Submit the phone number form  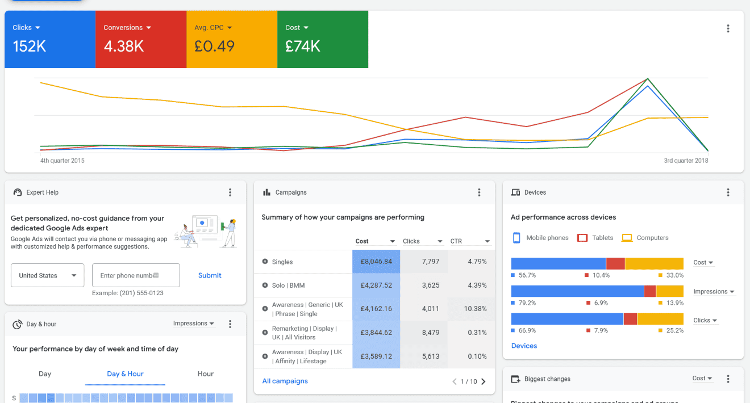click(x=210, y=275)
